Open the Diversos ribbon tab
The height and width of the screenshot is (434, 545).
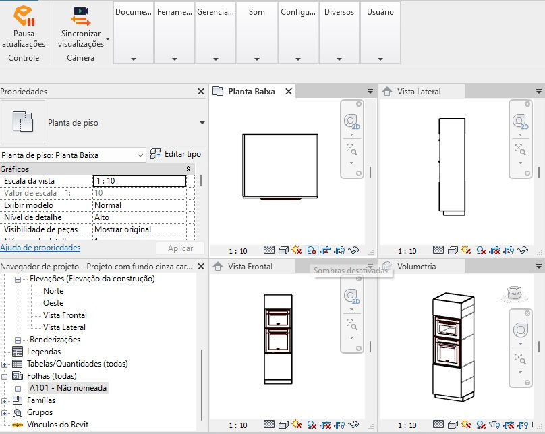click(339, 11)
